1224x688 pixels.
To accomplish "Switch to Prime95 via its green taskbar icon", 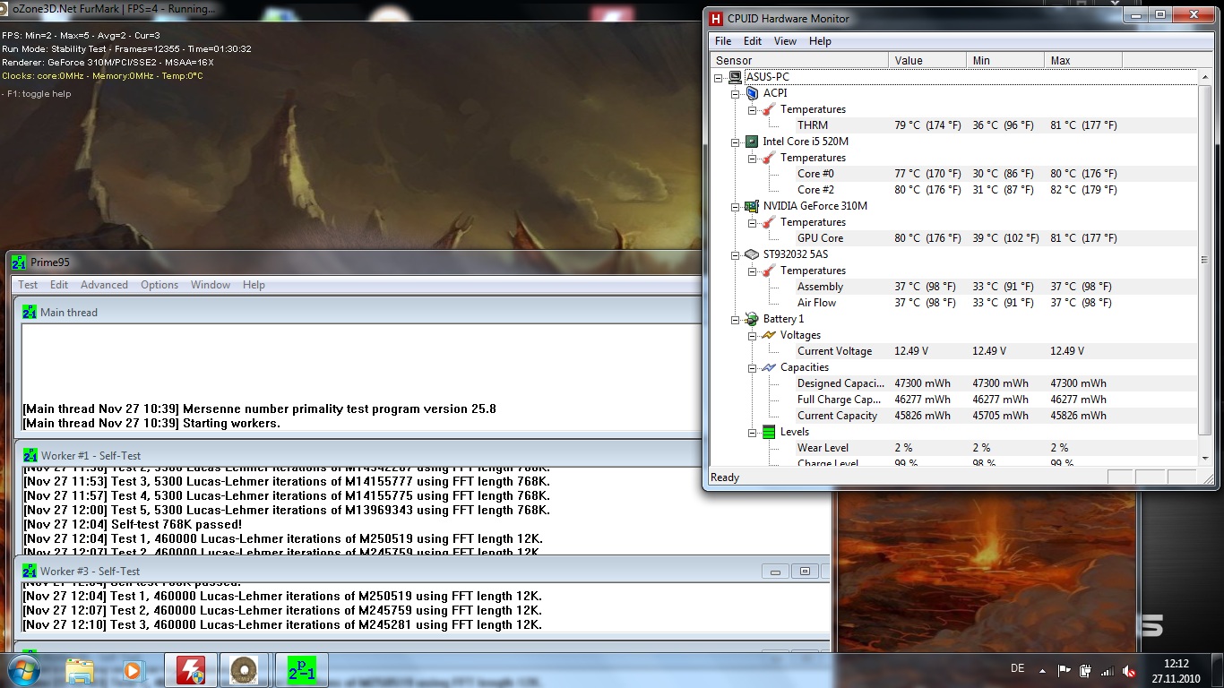I will [x=301, y=670].
